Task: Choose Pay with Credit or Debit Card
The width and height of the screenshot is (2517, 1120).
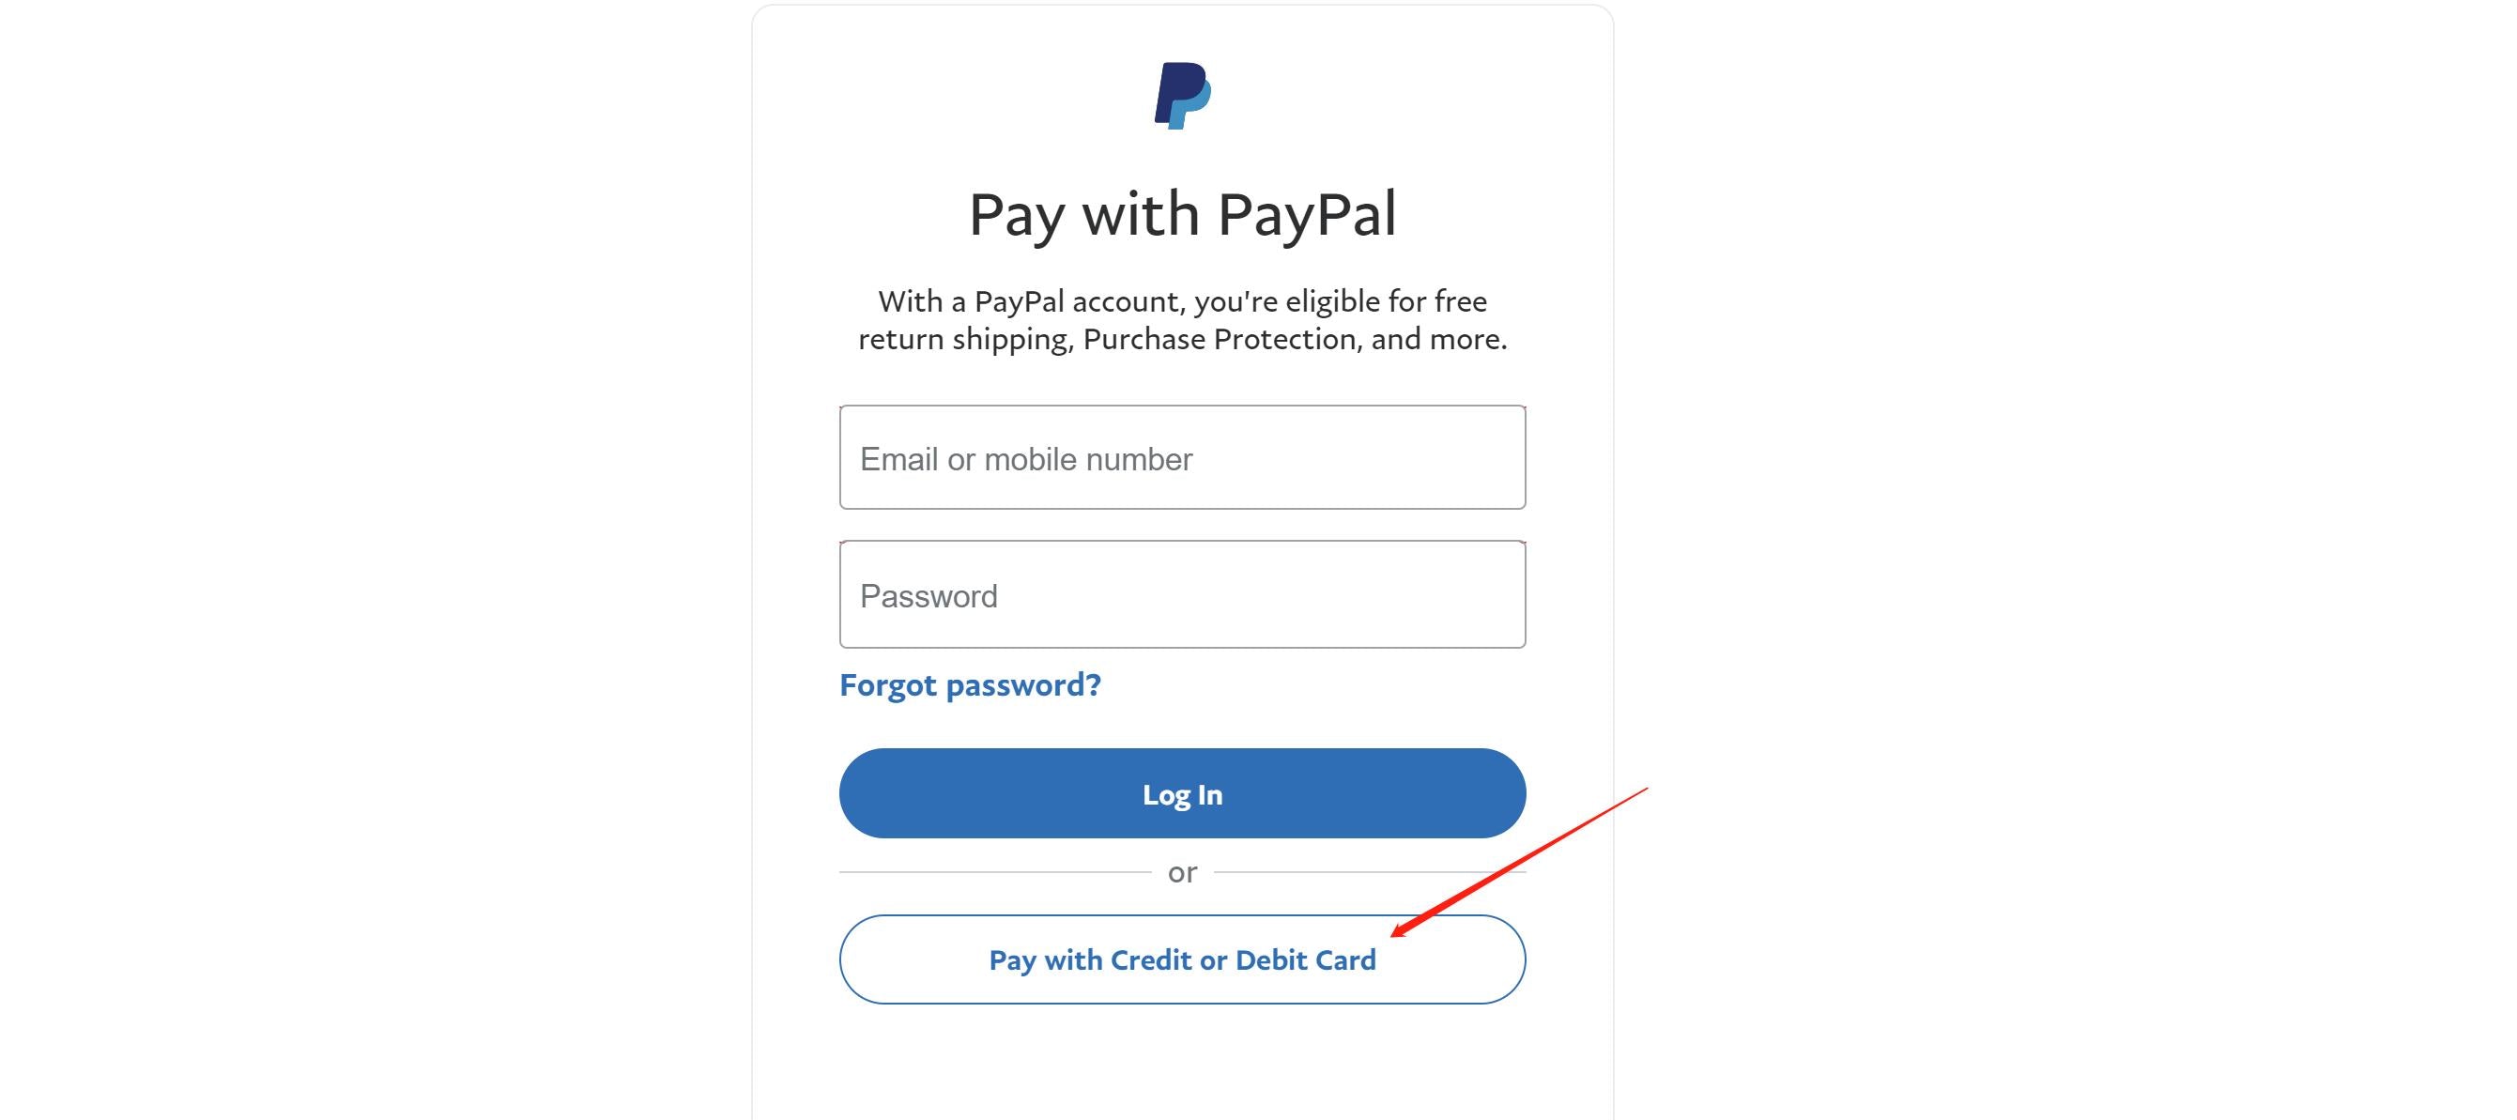Action: [x=1181, y=959]
